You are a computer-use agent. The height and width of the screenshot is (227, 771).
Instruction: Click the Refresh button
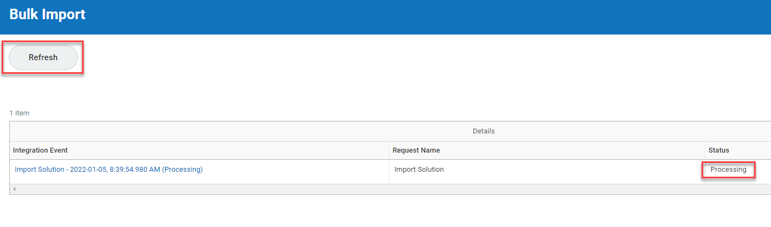pyautogui.click(x=43, y=57)
